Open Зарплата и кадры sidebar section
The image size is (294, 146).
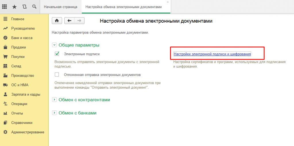26,94
